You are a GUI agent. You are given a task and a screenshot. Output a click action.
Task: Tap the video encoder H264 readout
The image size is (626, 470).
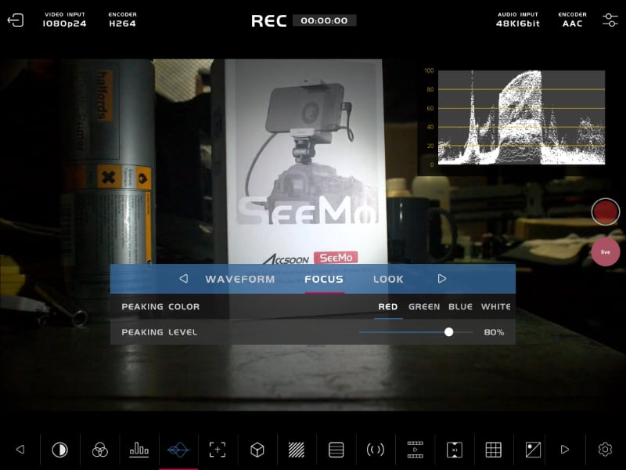pos(123,20)
